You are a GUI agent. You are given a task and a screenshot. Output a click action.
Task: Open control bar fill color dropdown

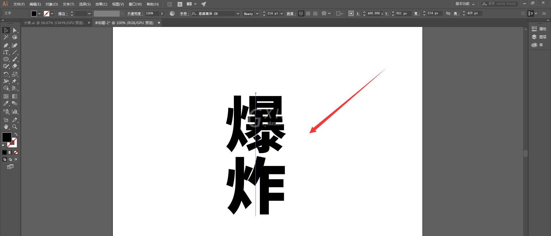tap(40, 13)
